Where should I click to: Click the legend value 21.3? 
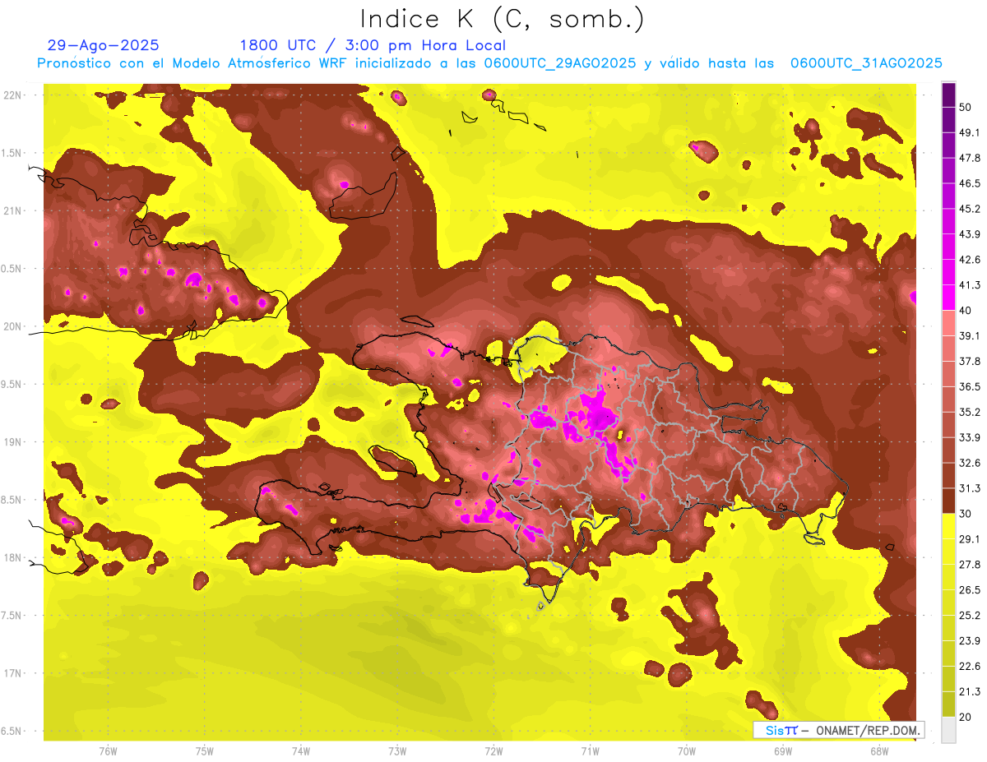pyautogui.click(x=970, y=691)
